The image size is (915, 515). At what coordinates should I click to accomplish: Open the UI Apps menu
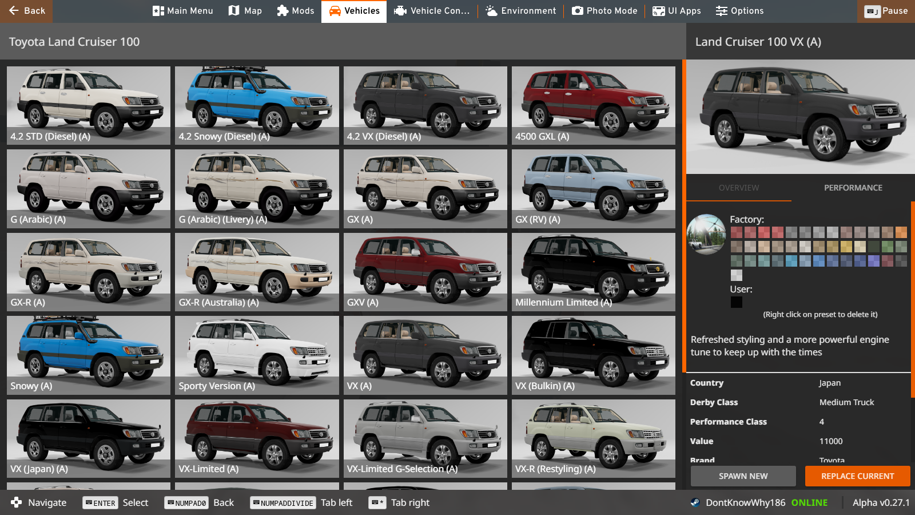677,11
